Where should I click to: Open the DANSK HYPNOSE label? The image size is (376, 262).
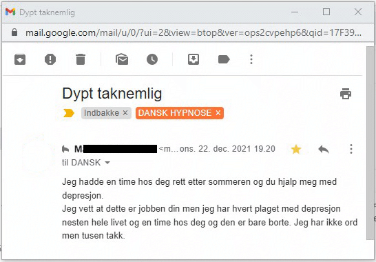click(x=175, y=113)
